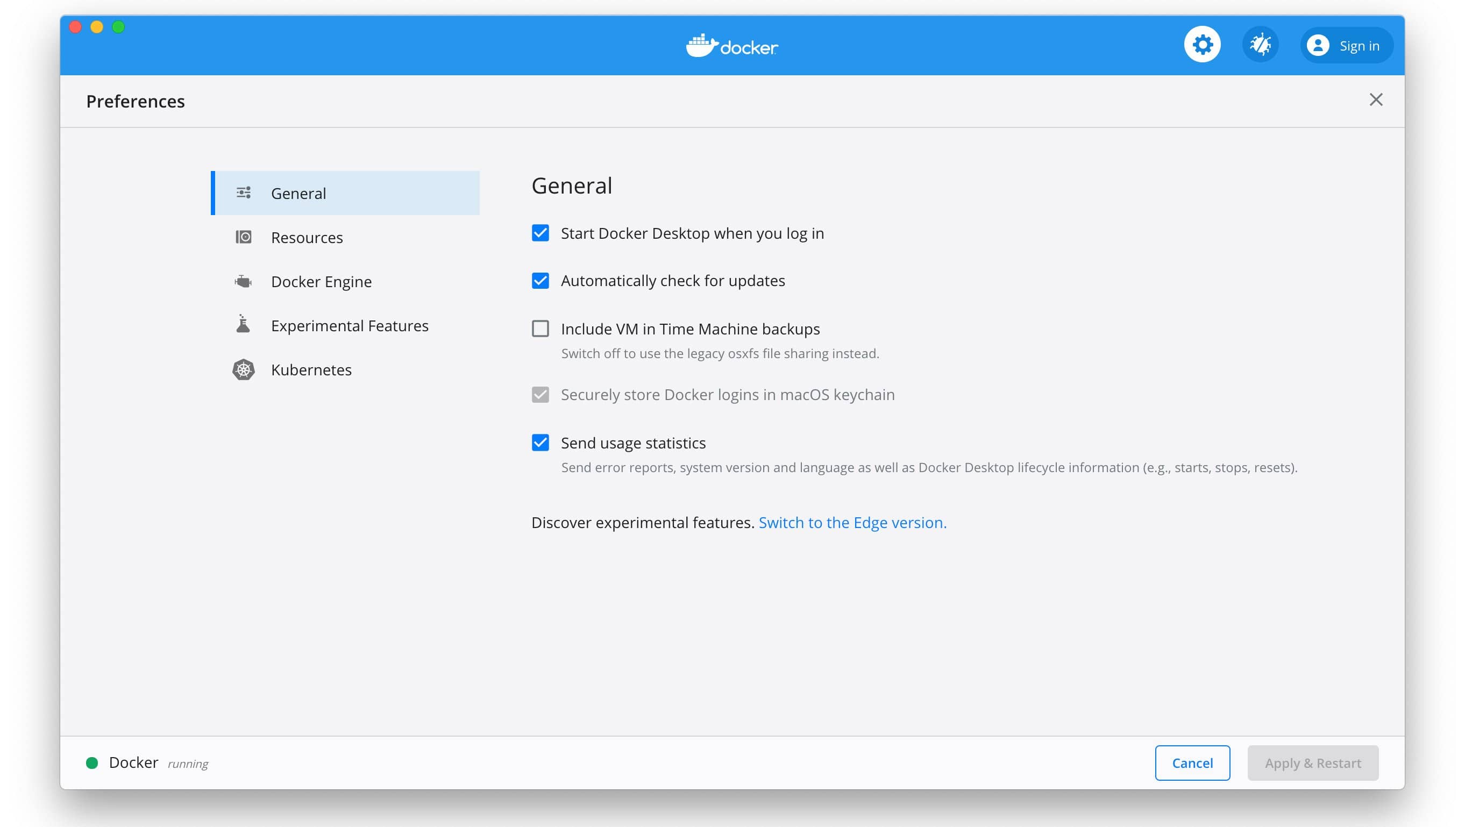This screenshot has height=827, width=1465.
Task: Toggle Send usage statistics checkbox
Action: point(541,443)
